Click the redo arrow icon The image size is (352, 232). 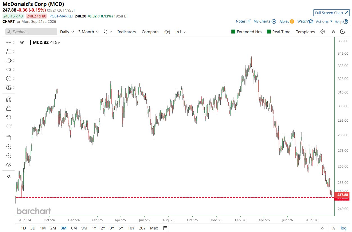click(8, 126)
